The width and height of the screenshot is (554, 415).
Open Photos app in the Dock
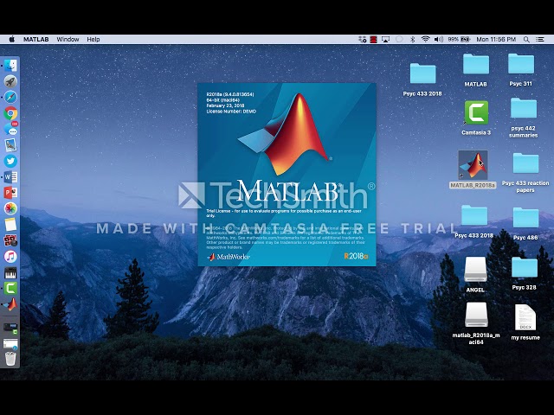10,208
